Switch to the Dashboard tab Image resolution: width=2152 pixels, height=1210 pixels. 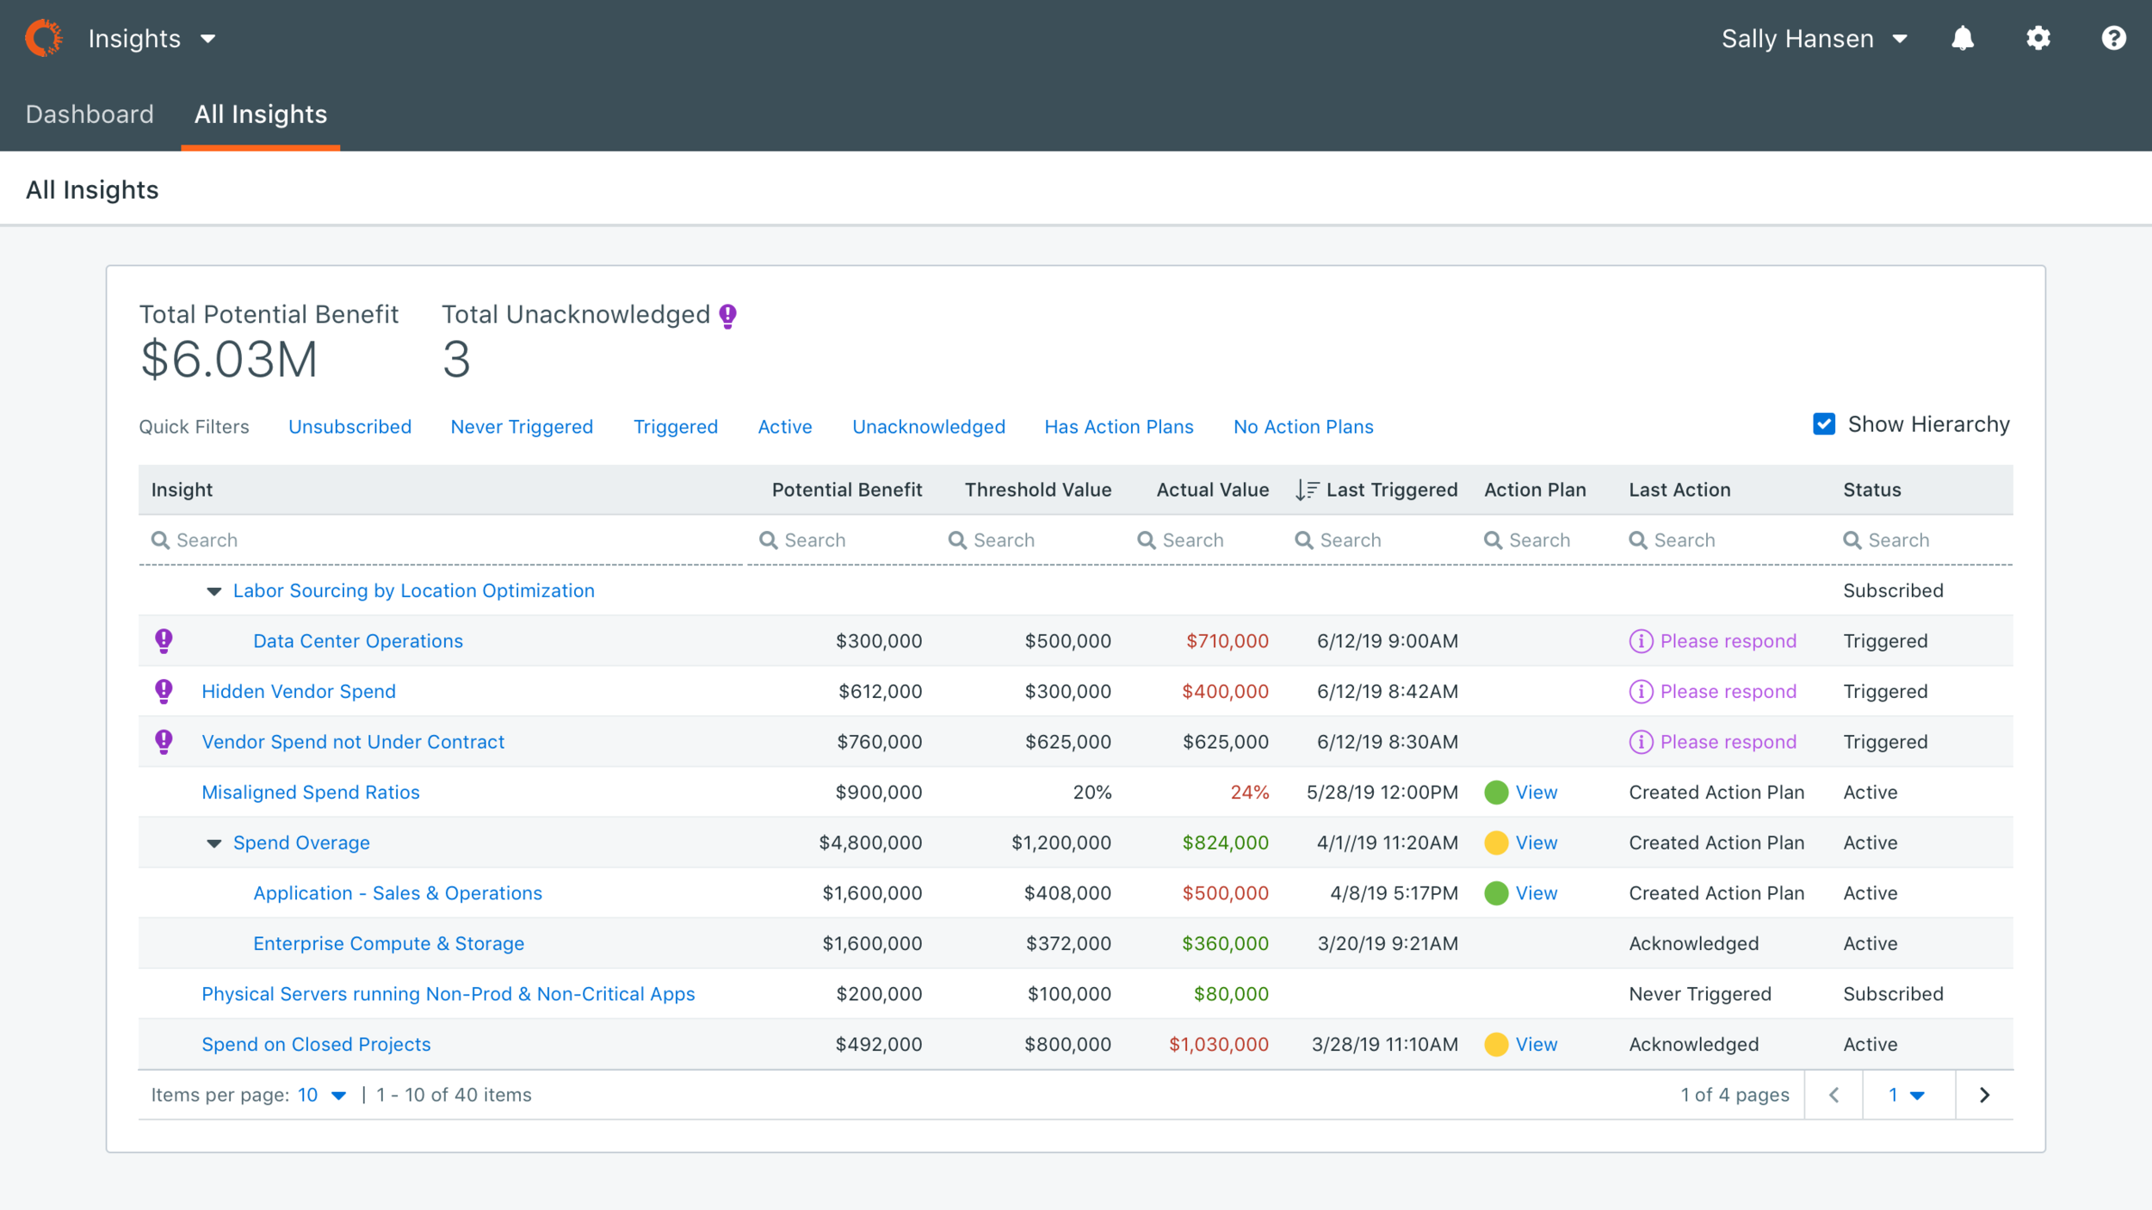(x=90, y=114)
